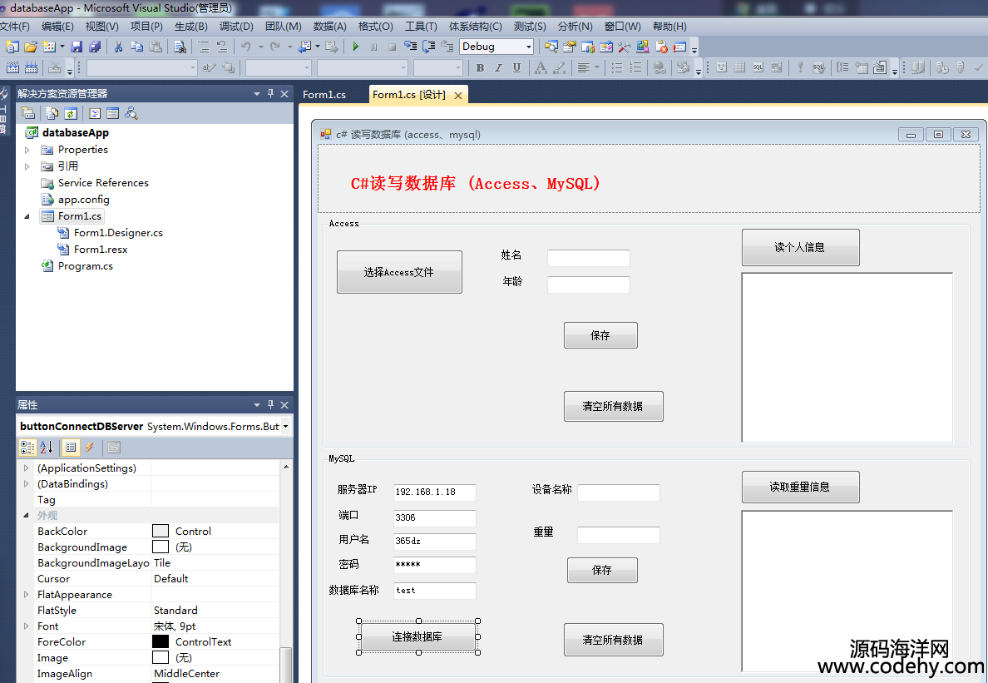Select app.config in the solution tree
This screenshot has height=683, width=988.
[x=83, y=200]
